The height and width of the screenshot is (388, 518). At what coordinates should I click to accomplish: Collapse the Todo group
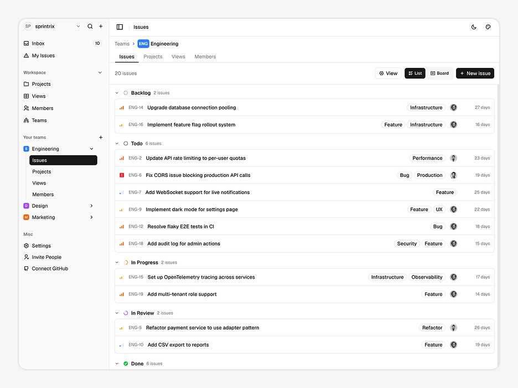click(117, 144)
